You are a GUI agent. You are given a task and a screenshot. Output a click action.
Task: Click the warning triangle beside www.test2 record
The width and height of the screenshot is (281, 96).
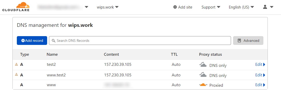[17, 74]
